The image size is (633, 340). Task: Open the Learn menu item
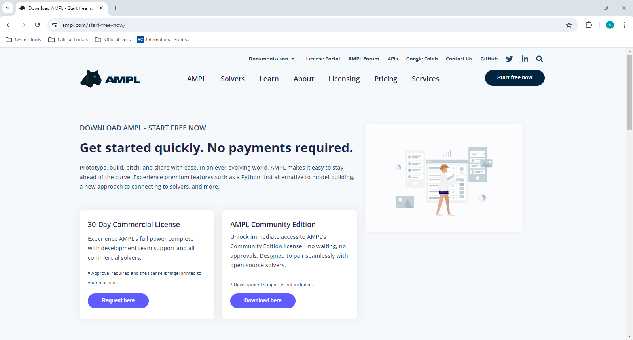click(269, 79)
